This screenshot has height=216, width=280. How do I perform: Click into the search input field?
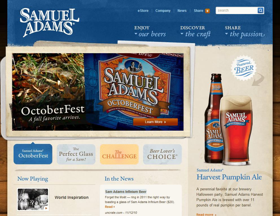tap(237, 10)
